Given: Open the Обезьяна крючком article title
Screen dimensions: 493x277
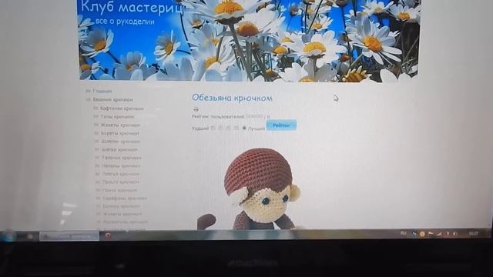Looking at the screenshot, I should point(232,98).
